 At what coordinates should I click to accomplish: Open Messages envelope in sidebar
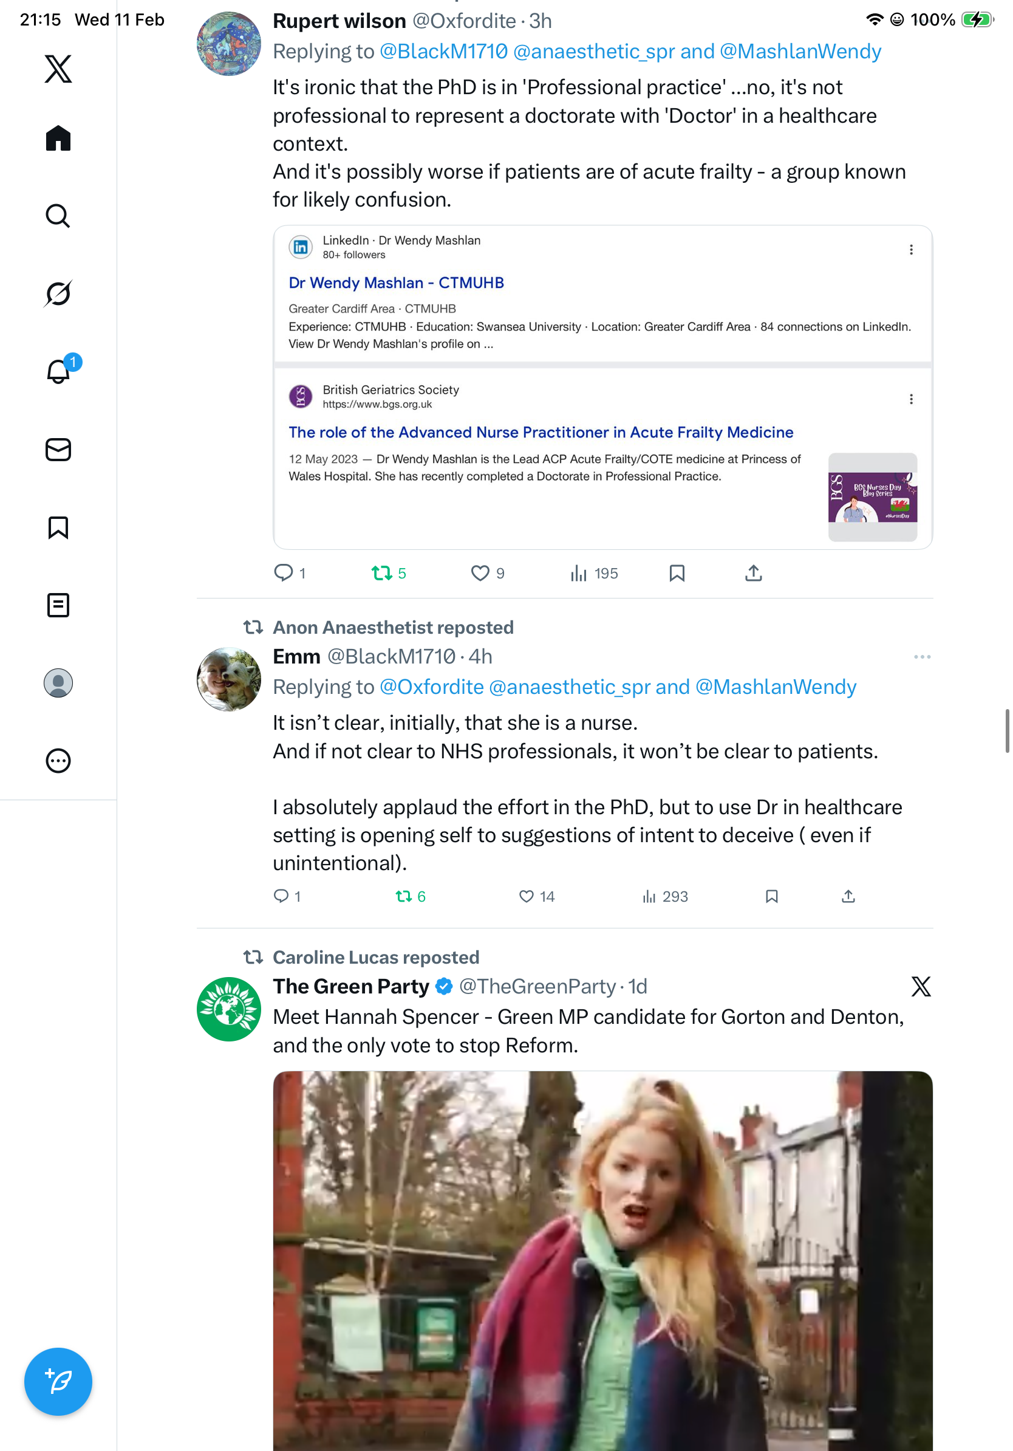[58, 449]
